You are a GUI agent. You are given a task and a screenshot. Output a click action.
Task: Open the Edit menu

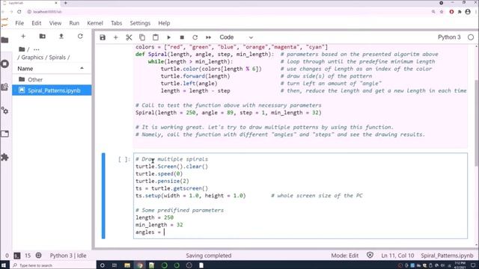pos(37,23)
